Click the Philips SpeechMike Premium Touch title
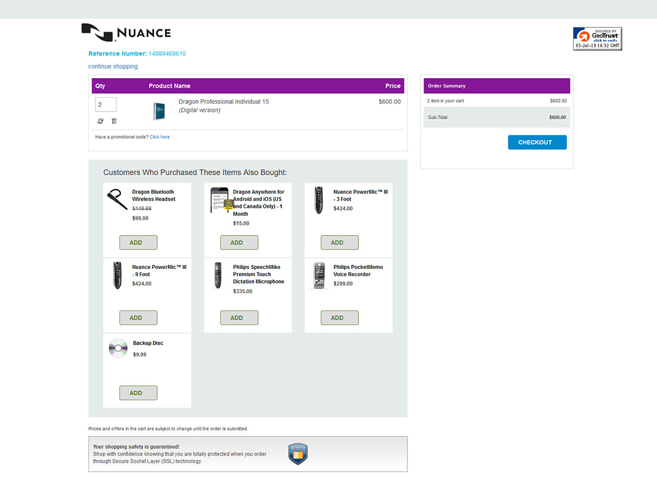Screen dimensions: 657x477 (259, 274)
